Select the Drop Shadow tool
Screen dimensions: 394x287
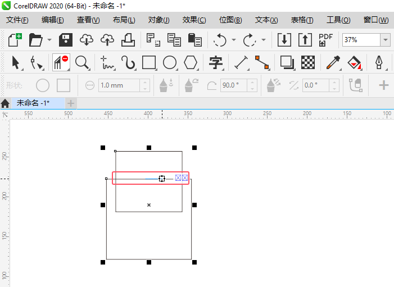[x=287, y=62]
